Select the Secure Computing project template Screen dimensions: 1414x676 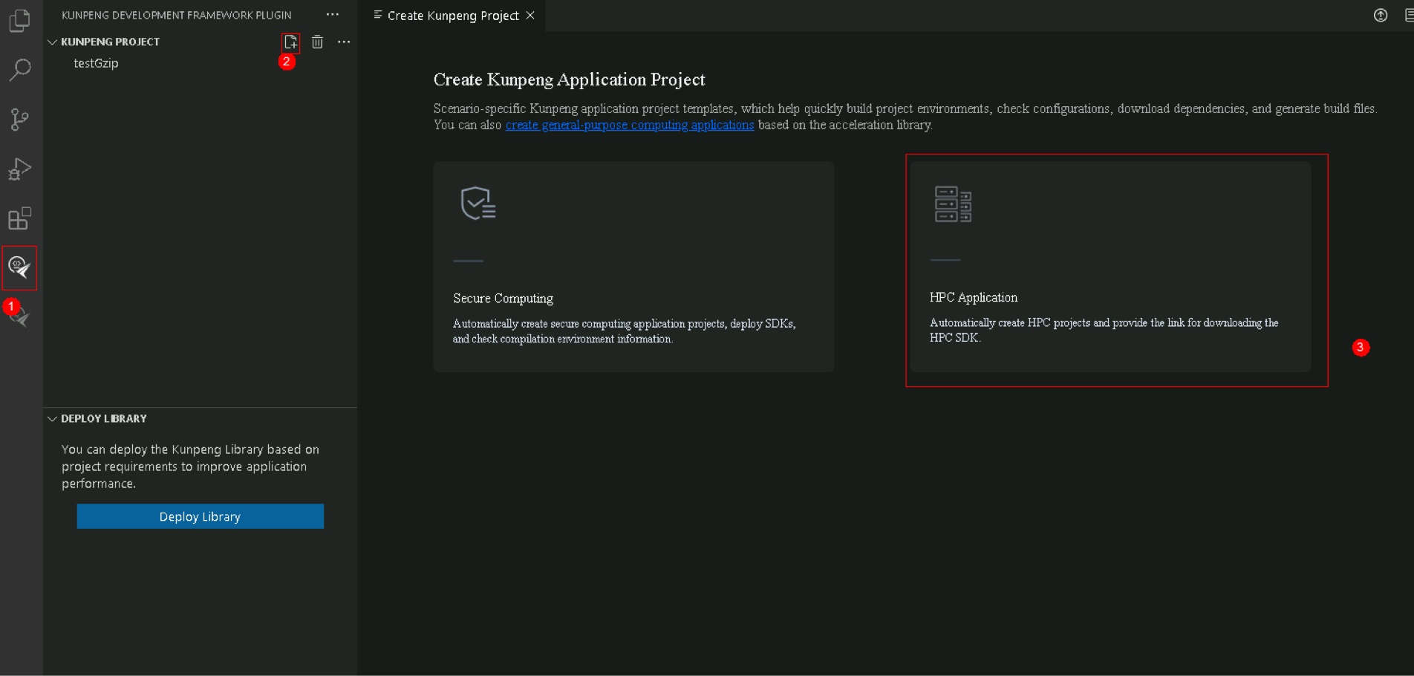(x=633, y=267)
